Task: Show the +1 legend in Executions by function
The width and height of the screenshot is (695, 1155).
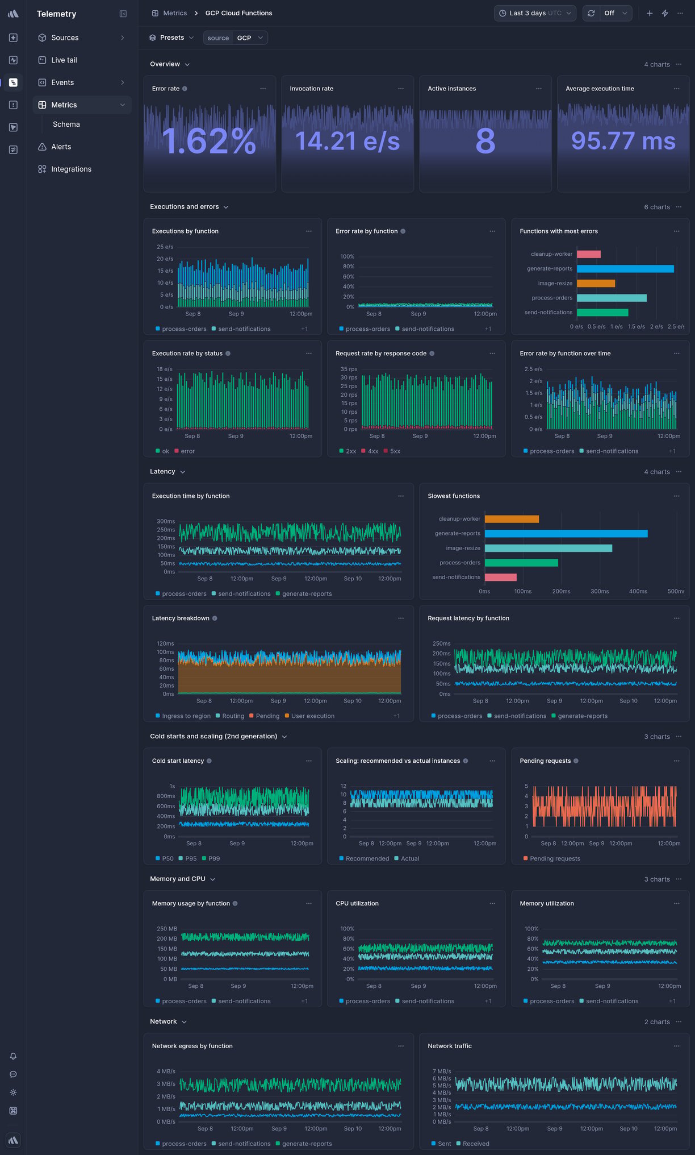Action: pyautogui.click(x=304, y=329)
